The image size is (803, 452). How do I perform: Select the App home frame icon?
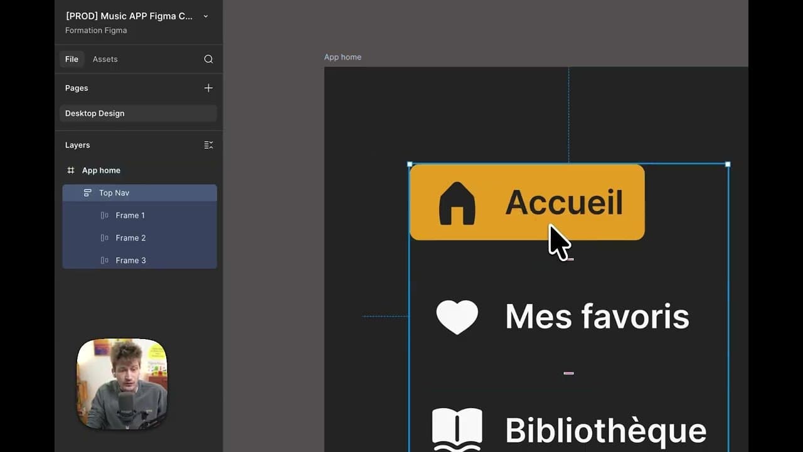[x=70, y=170]
